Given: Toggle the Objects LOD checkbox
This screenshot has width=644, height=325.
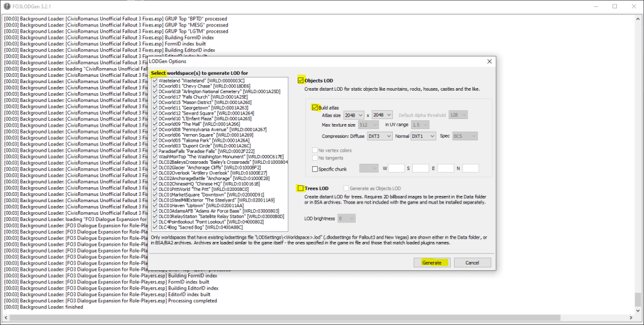Looking at the screenshot, I should [x=301, y=81].
